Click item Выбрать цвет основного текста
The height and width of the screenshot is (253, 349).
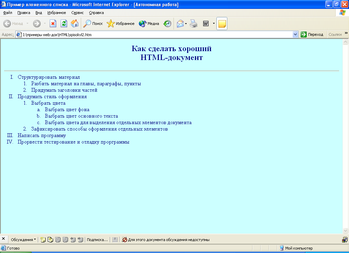coord(81,116)
